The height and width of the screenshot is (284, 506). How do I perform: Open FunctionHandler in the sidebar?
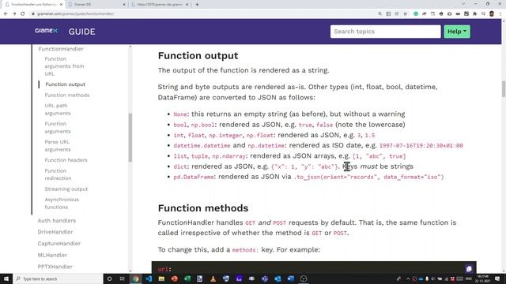click(x=61, y=49)
